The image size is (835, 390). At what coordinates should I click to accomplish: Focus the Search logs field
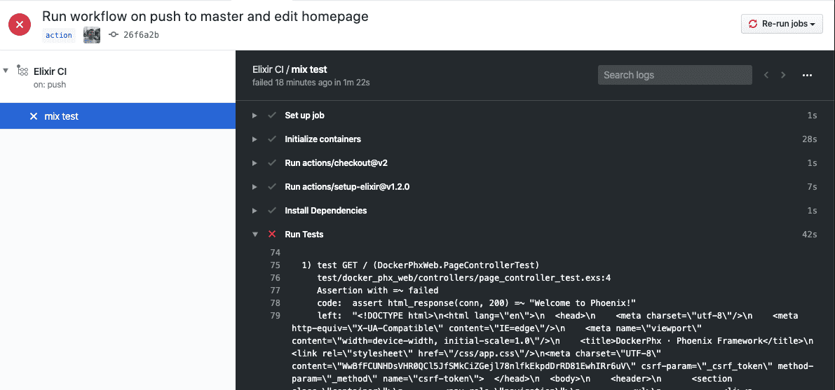click(674, 75)
